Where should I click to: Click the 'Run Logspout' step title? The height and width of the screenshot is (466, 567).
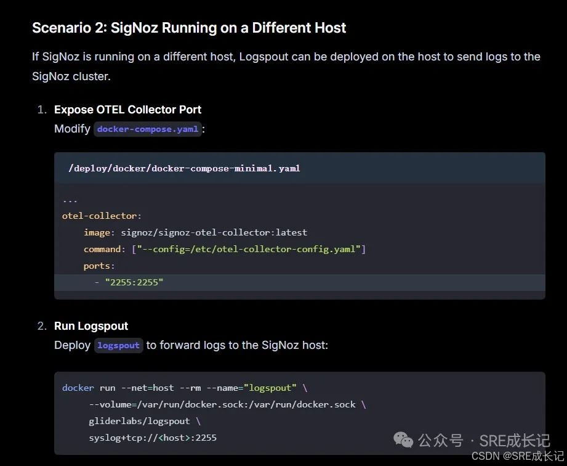91,326
